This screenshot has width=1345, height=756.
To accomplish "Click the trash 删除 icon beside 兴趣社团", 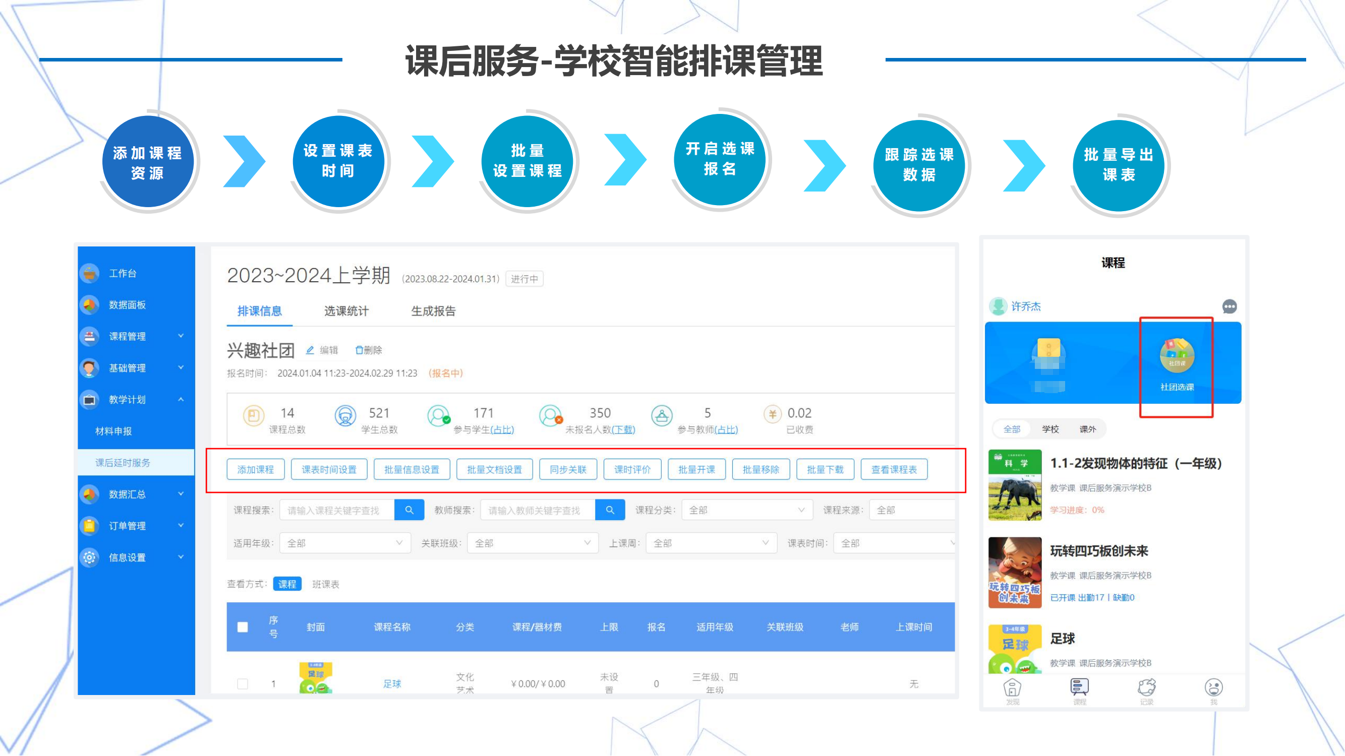I will click(x=359, y=350).
